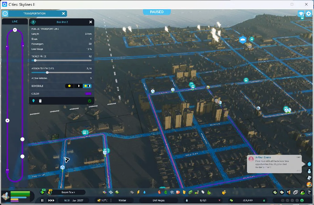
Task: Open the money 704,449 balance
Action: pyautogui.click(x=248, y=200)
